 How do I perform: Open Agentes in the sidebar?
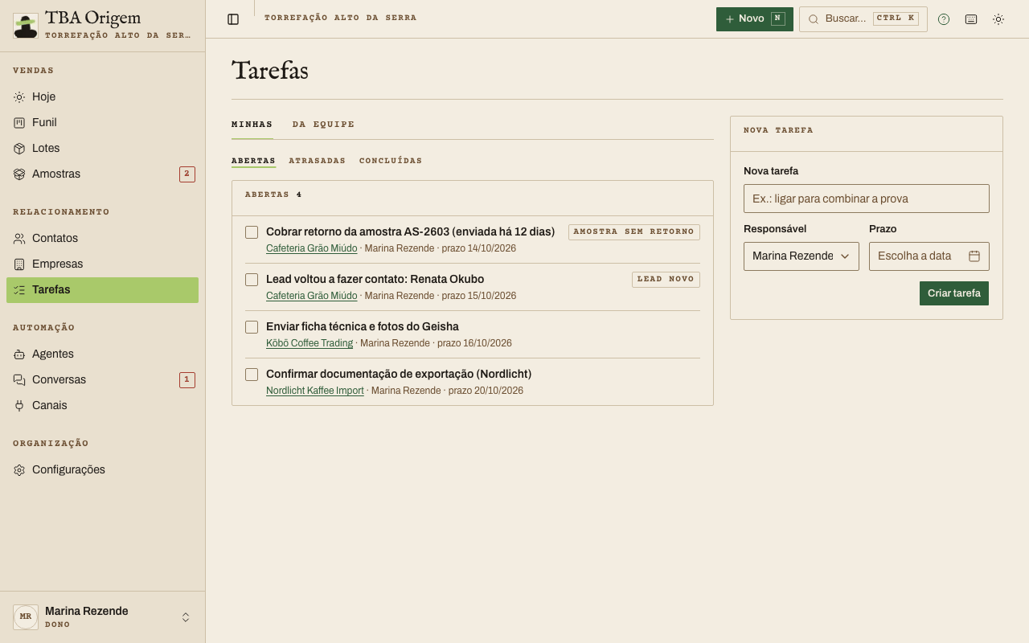point(102,354)
